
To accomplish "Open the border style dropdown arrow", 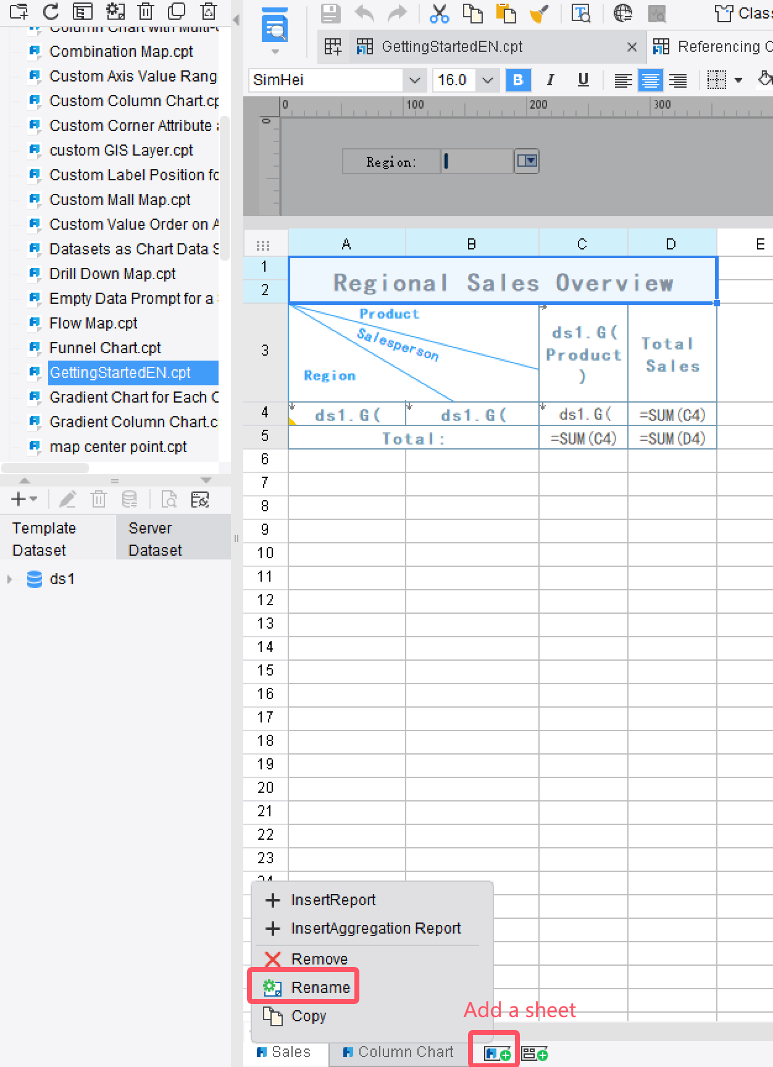I will (x=738, y=80).
